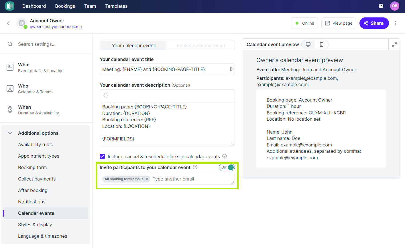Toggle Include cancel & reschedule links checkbox
This screenshot has height=248, width=405.
102,156
